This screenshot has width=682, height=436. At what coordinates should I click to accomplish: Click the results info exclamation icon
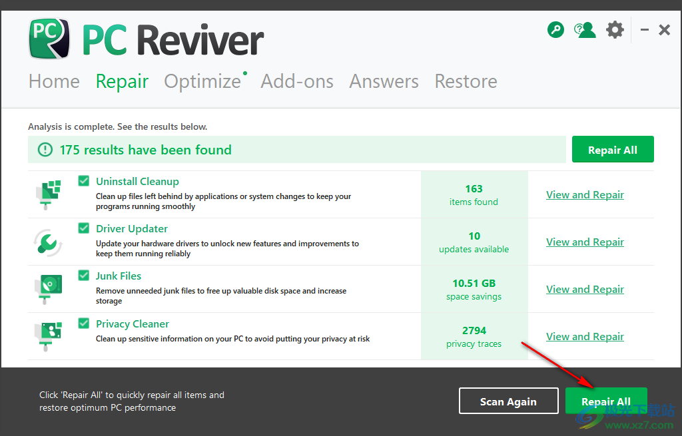[45, 150]
